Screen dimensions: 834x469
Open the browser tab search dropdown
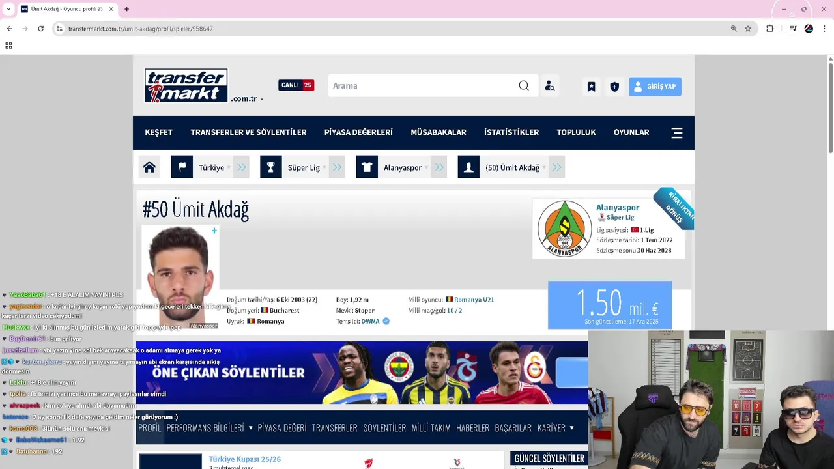click(x=8, y=9)
